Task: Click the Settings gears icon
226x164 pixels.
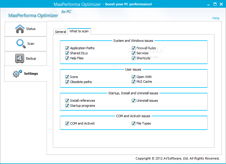Action: coord(17,74)
